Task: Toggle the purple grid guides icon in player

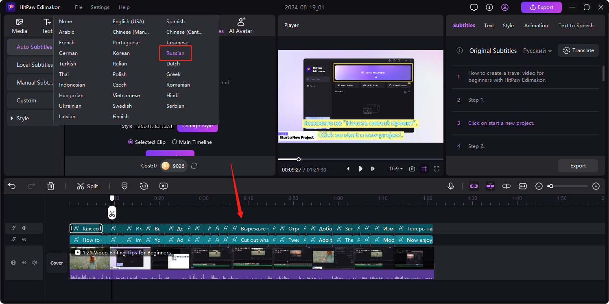Action: 424,169
